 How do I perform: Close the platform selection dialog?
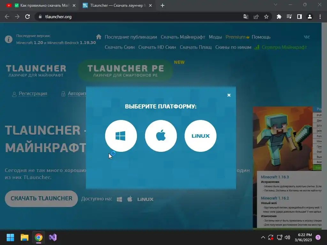click(229, 95)
